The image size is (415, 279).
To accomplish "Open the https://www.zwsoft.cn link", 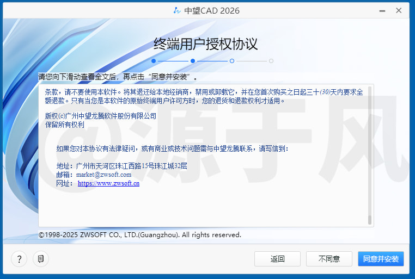I will coord(108,183).
